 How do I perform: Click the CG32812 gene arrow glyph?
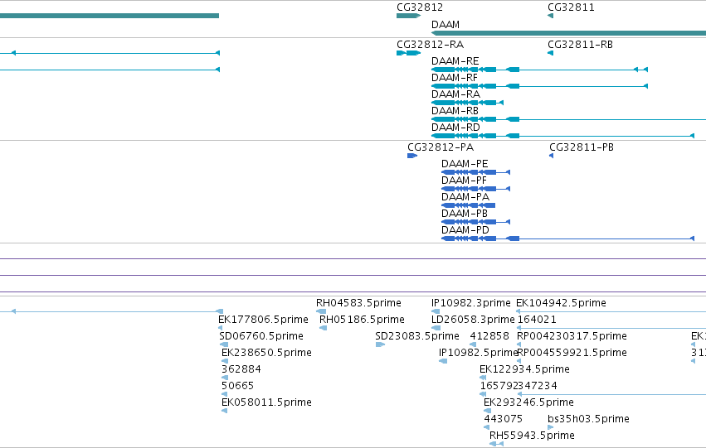[x=408, y=16]
